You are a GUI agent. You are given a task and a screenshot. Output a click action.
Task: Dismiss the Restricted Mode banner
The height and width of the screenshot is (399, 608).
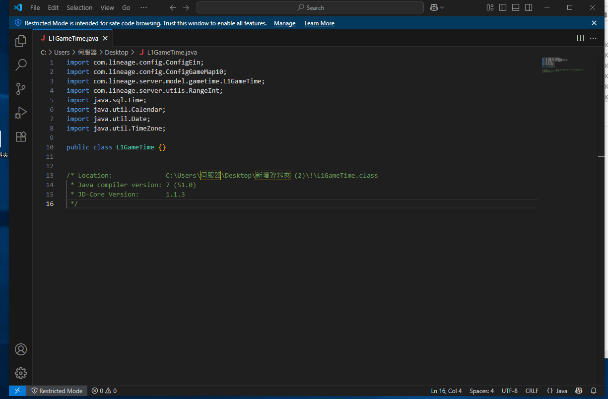[x=594, y=23]
